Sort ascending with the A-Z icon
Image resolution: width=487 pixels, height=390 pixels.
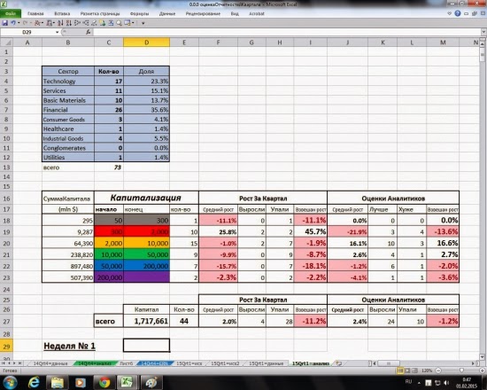coord(60,23)
